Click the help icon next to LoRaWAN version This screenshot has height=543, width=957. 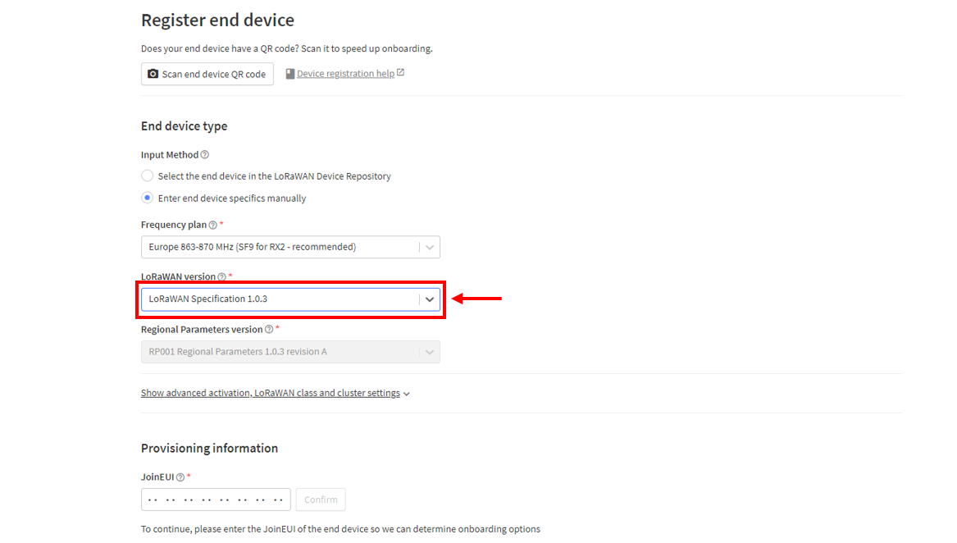coord(222,277)
